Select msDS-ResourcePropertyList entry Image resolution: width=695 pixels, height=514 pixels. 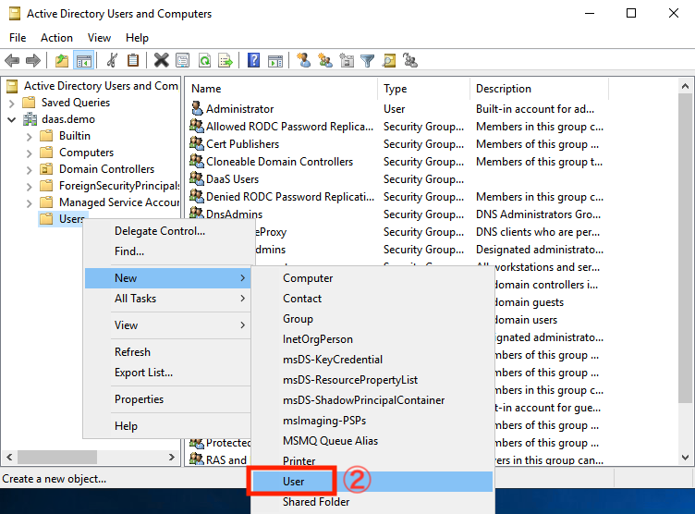[x=372, y=380]
